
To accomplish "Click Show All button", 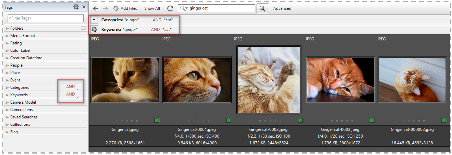I will coord(152,8).
